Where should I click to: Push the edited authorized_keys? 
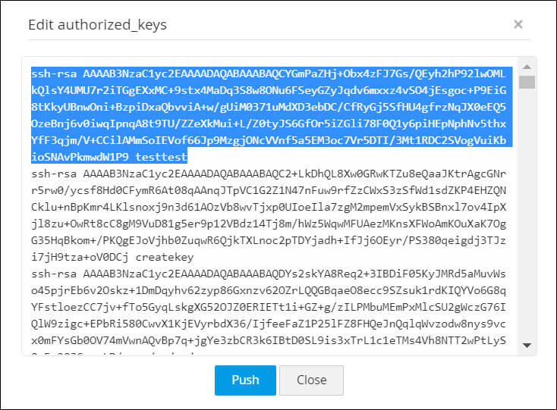tap(245, 380)
